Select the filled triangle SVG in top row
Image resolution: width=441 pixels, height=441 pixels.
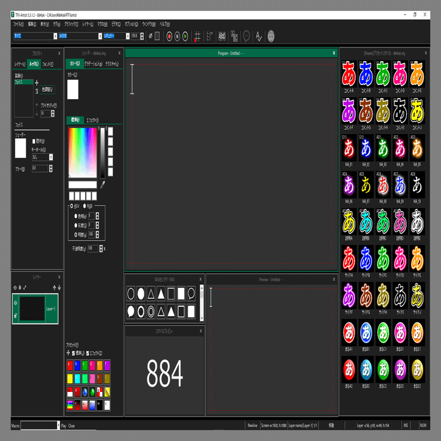(161, 293)
